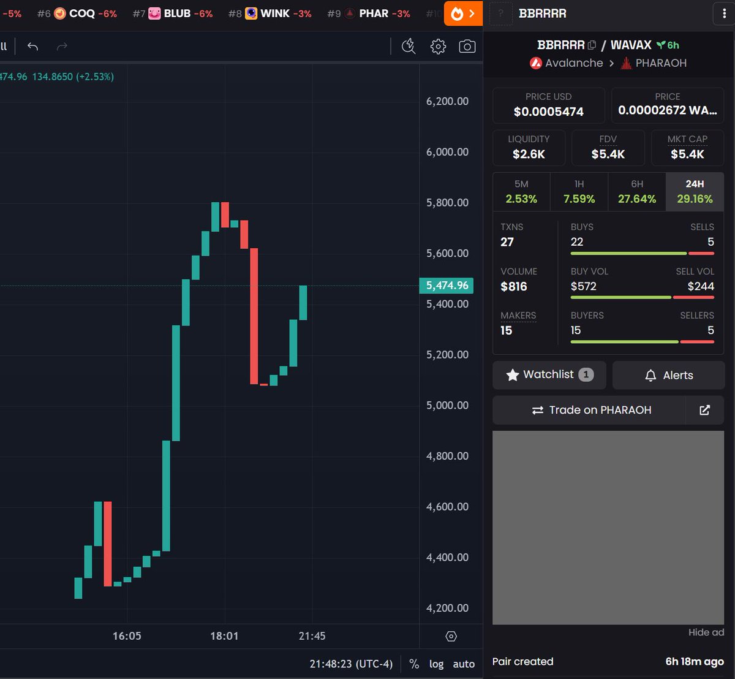Screen dimensions: 735x679
Task: Switch to the 5M timeframe tab
Action: pyautogui.click(x=521, y=191)
